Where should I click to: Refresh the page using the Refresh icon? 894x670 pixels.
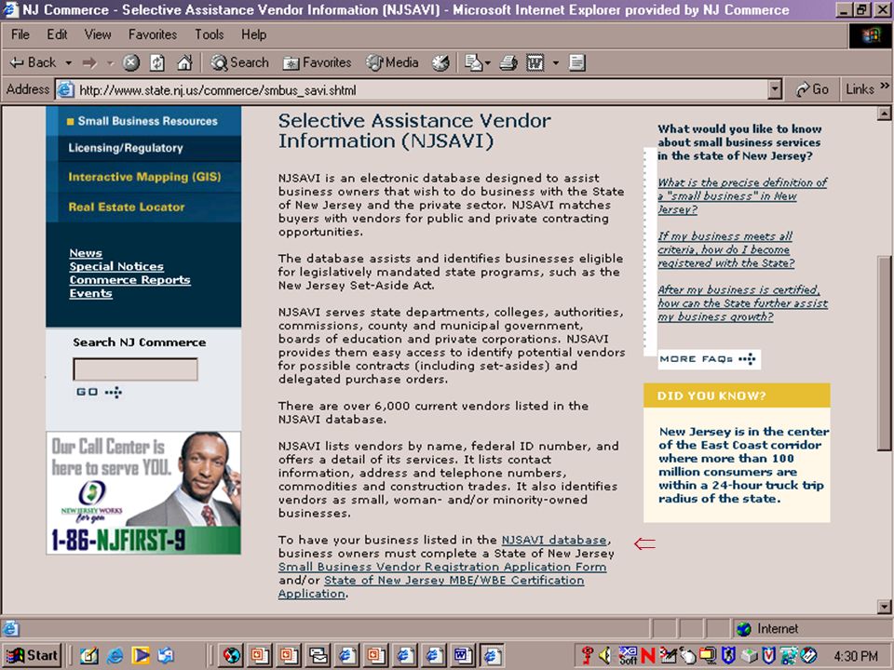[157, 62]
